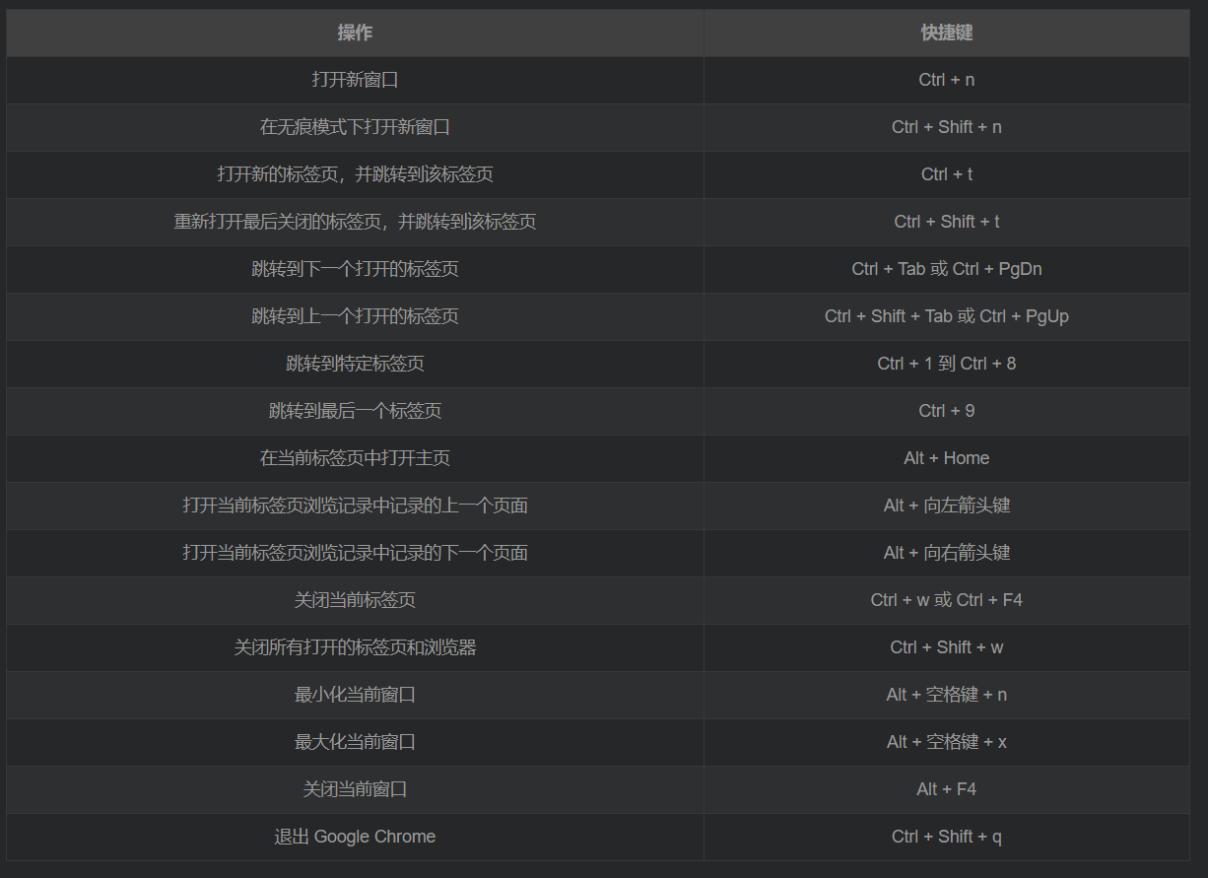Click the Ctrl + n shortcut cell
1208x878 pixels.
pos(947,80)
